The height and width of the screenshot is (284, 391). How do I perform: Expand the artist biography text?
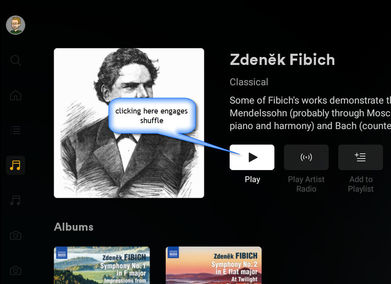(x=310, y=113)
